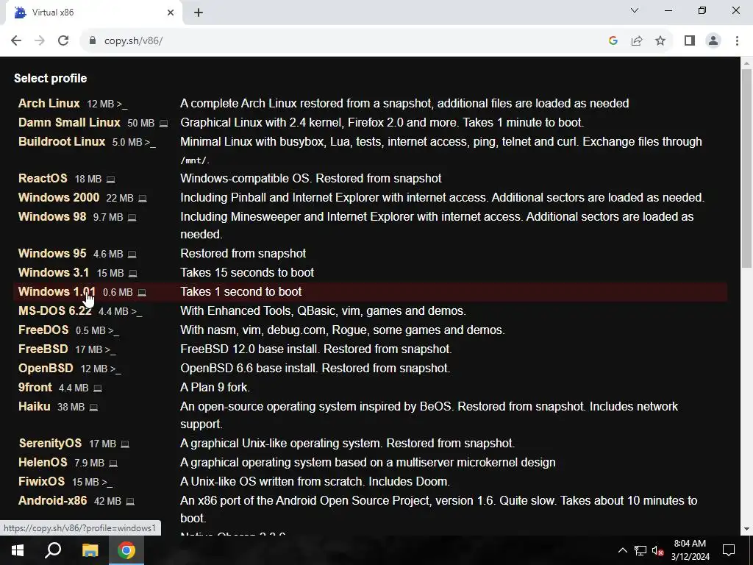Viewport: 753px width, 565px height.
Task: Open the Windows Start menu
Action: click(x=18, y=550)
